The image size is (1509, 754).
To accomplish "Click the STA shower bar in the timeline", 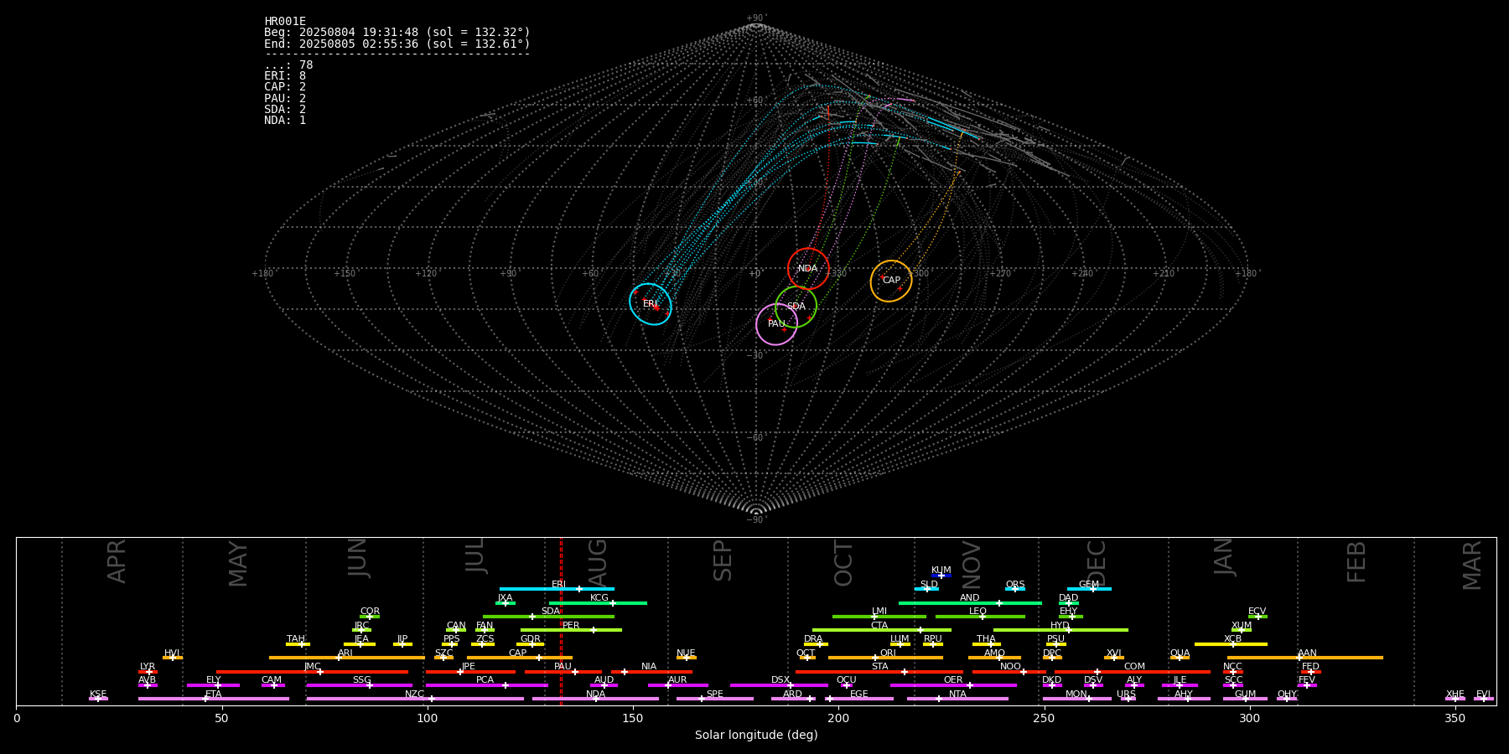I will click(879, 672).
